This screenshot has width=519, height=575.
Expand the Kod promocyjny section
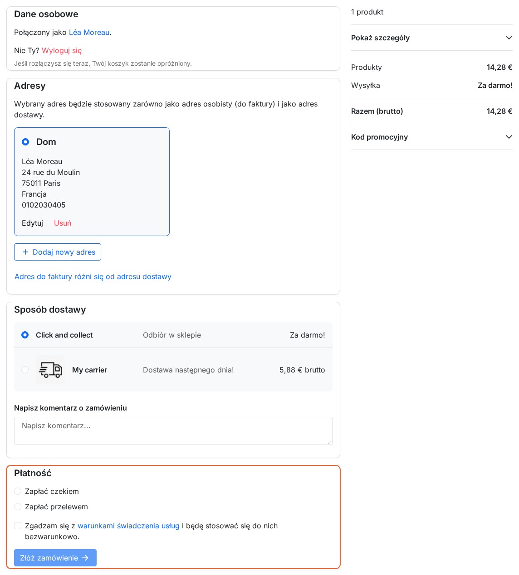(x=431, y=137)
